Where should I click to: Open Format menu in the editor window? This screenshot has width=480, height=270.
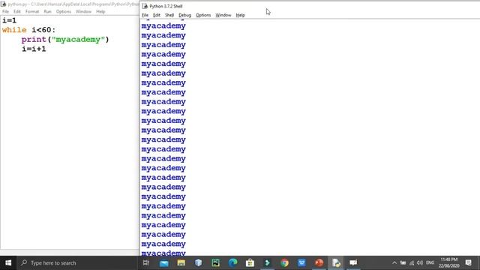click(32, 11)
